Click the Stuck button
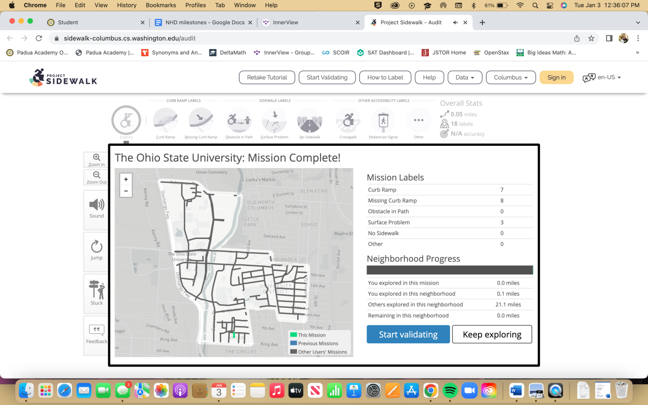The width and height of the screenshot is (648, 405). pyautogui.click(x=96, y=293)
